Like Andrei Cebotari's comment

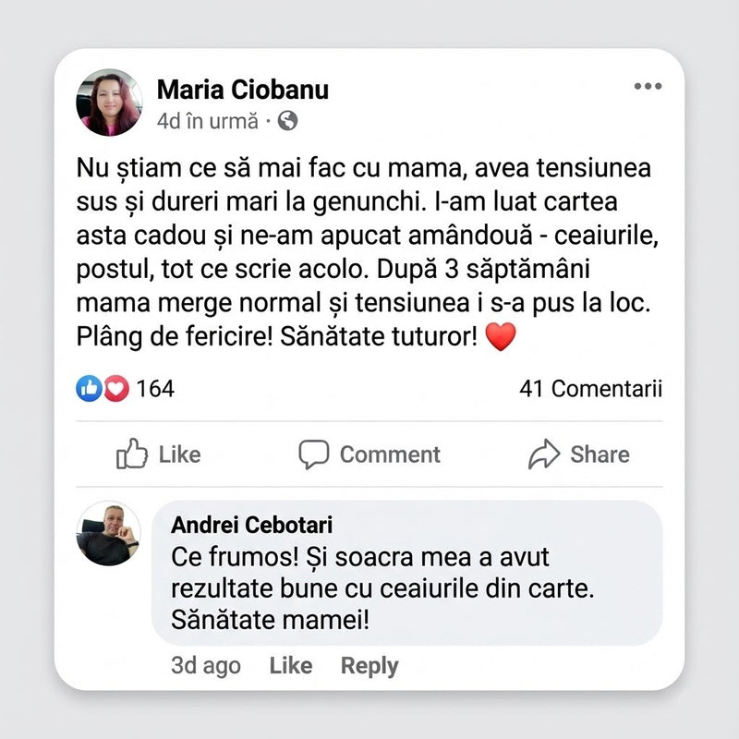click(290, 666)
